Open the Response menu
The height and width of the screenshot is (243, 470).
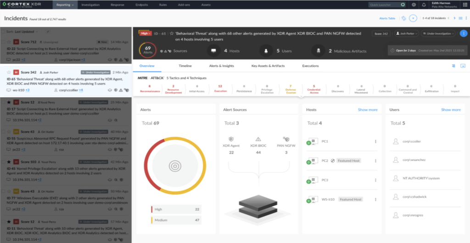(117, 5)
